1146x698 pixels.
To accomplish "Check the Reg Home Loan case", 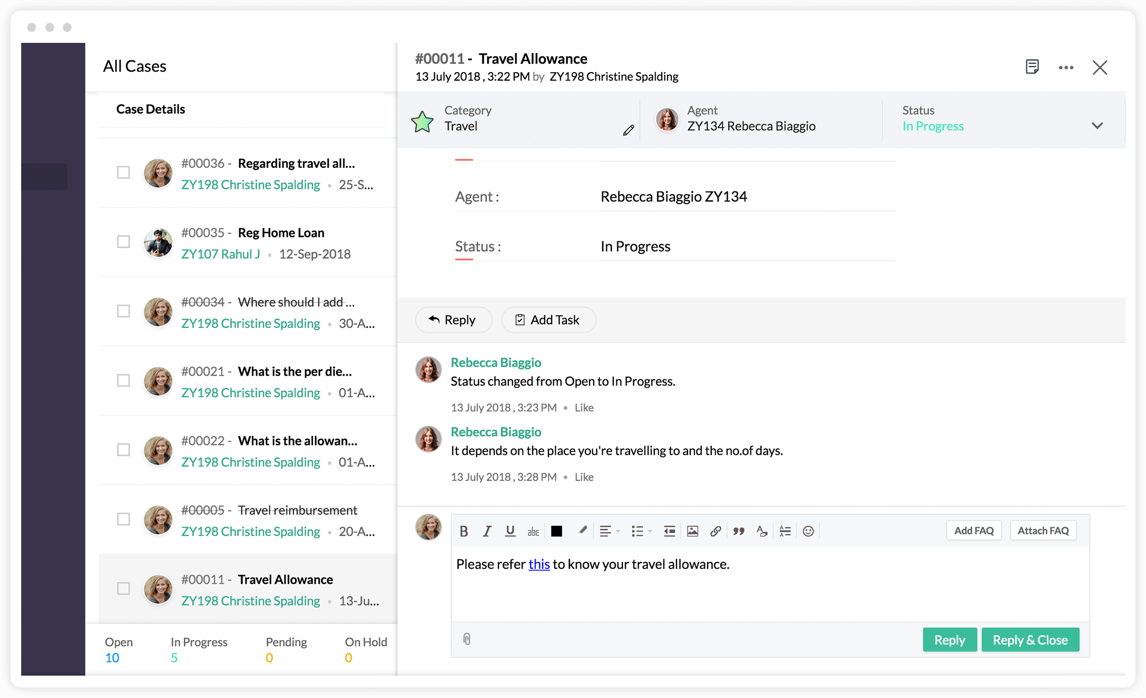I will tap(123, 242).
